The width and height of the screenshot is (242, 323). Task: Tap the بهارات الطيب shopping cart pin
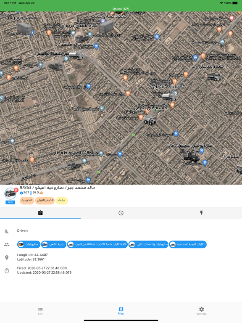[x=88, y=180]
